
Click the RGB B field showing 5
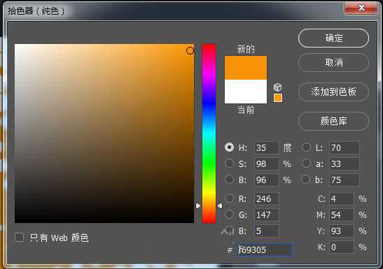[x=266, y=231]
